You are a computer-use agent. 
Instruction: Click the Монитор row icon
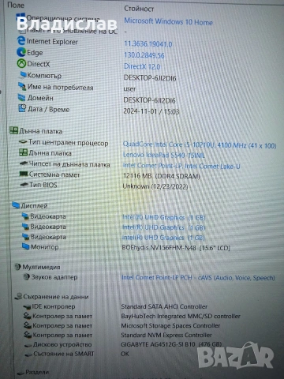coord(26,246)
